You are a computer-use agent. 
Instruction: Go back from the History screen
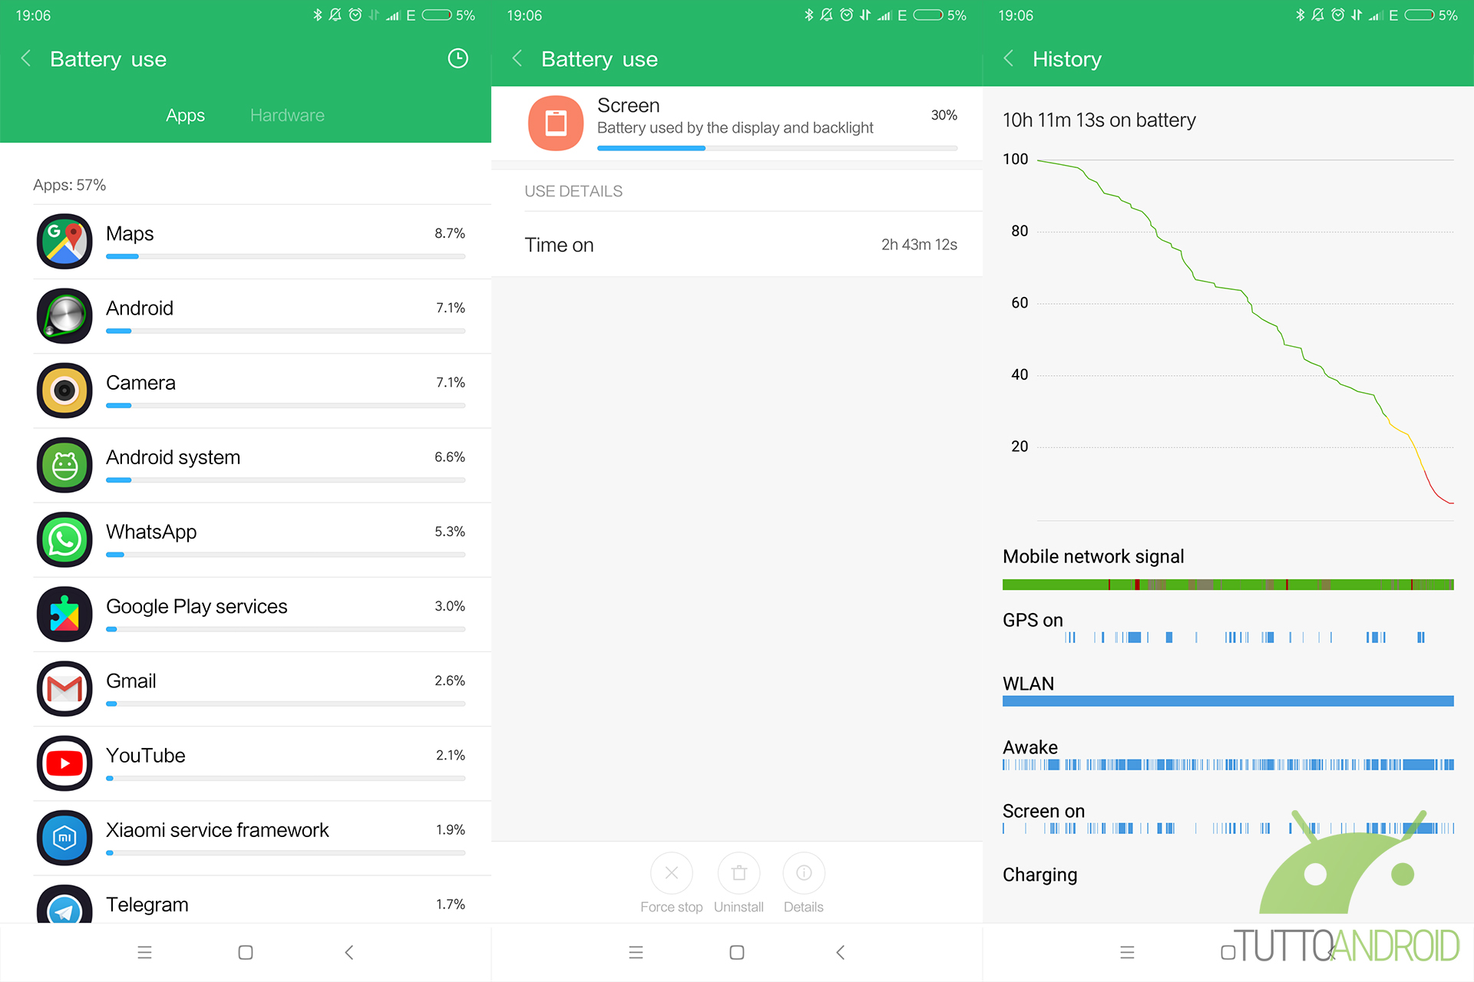pos(1009,58)
